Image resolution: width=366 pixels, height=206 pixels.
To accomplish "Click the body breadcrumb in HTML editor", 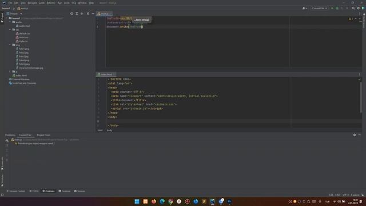I will (x=109, y=130).
